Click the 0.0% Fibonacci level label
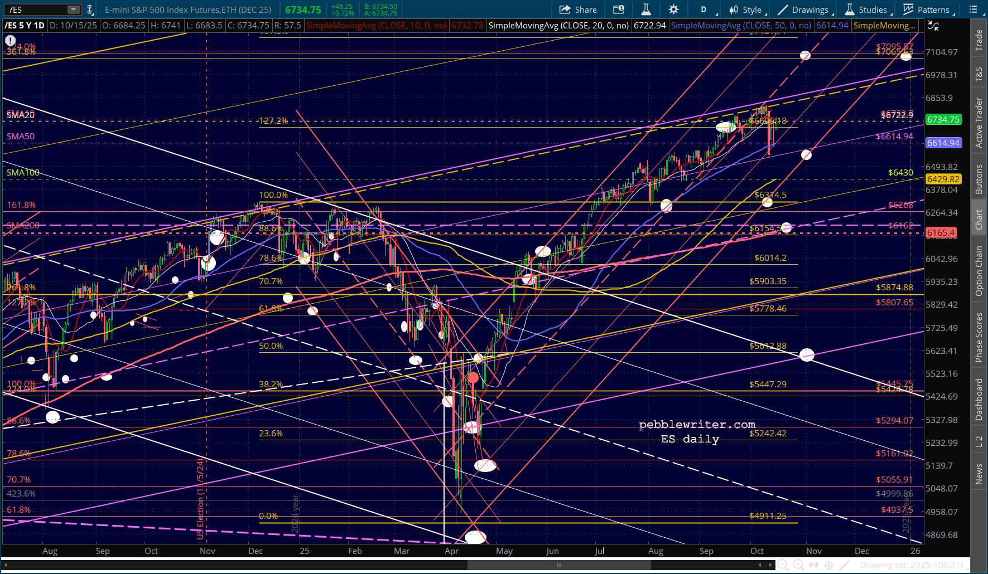This screenshot has width=988, height=574. click(268, 516)
